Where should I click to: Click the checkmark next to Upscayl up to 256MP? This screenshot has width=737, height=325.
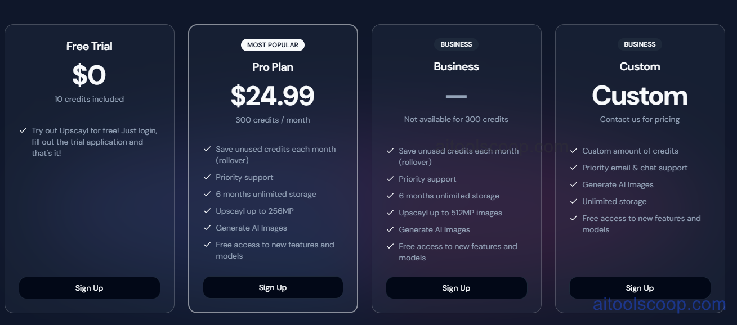point(206,211)
